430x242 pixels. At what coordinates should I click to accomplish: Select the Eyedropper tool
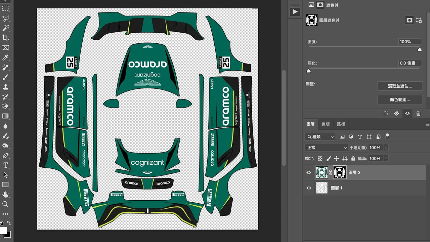[x=5, y=57]
